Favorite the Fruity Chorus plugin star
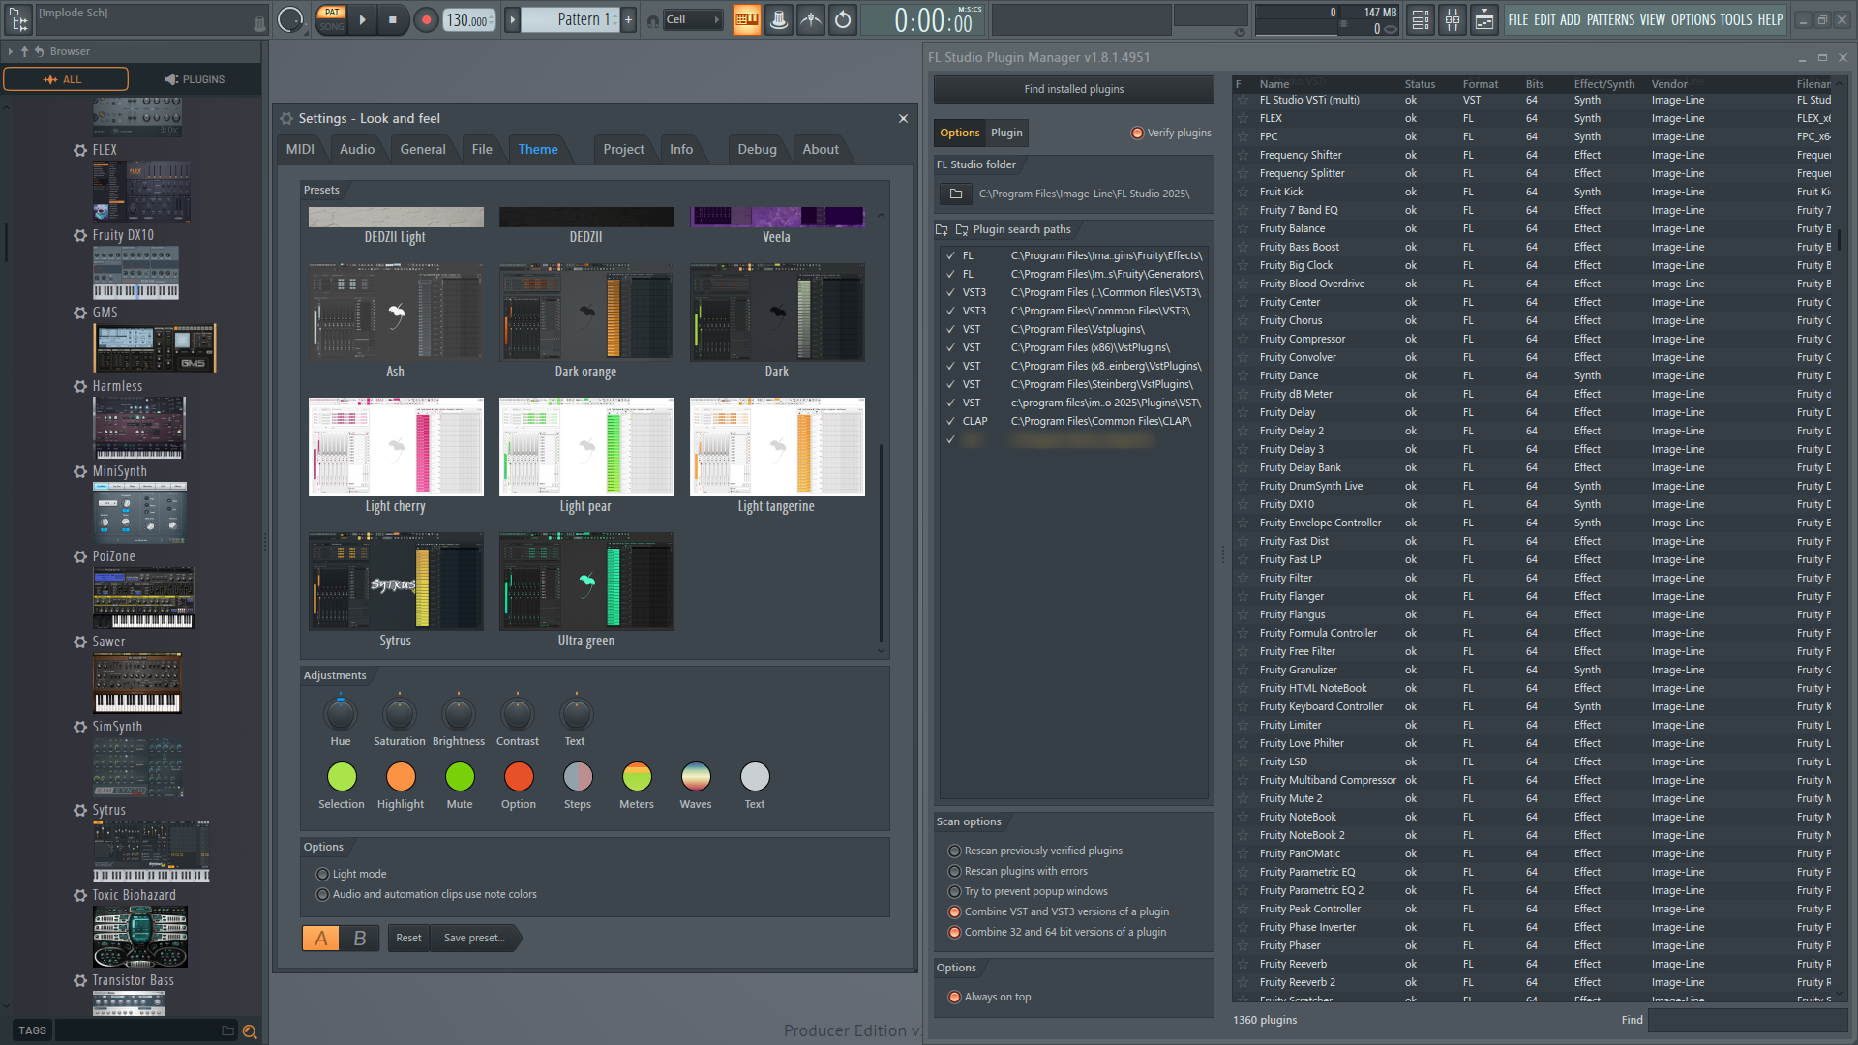 click(x=1244, y=320)
